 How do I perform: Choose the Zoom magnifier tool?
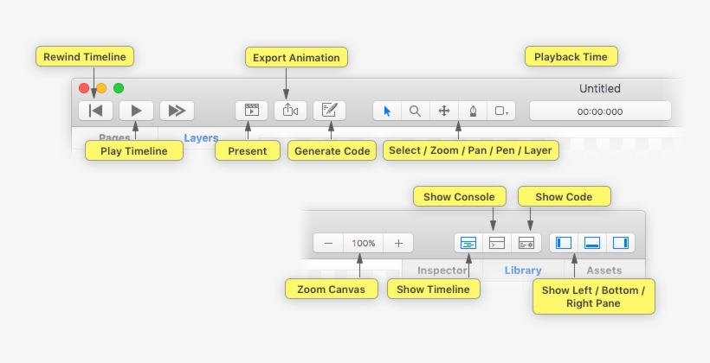[416, 111]
